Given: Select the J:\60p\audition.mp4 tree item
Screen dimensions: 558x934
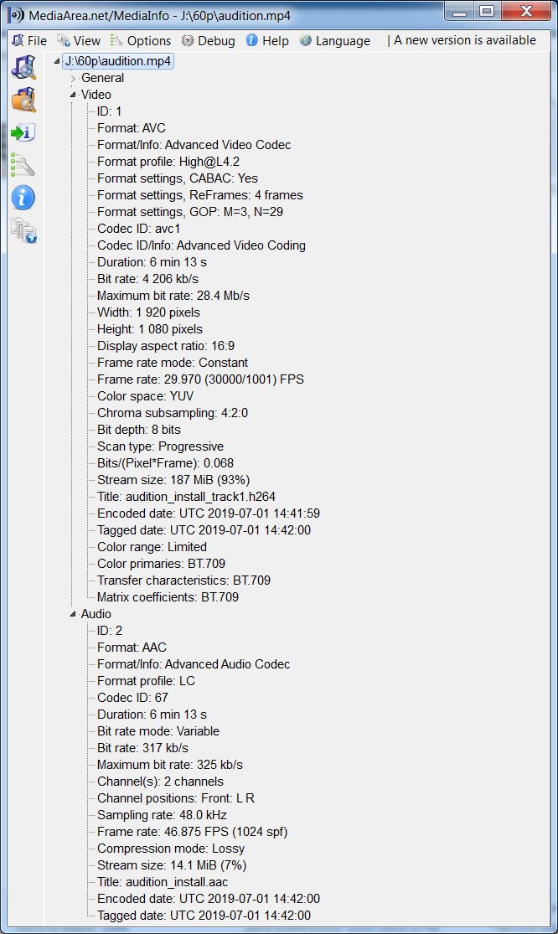Looking at the screenshot, I should [118, 61].
